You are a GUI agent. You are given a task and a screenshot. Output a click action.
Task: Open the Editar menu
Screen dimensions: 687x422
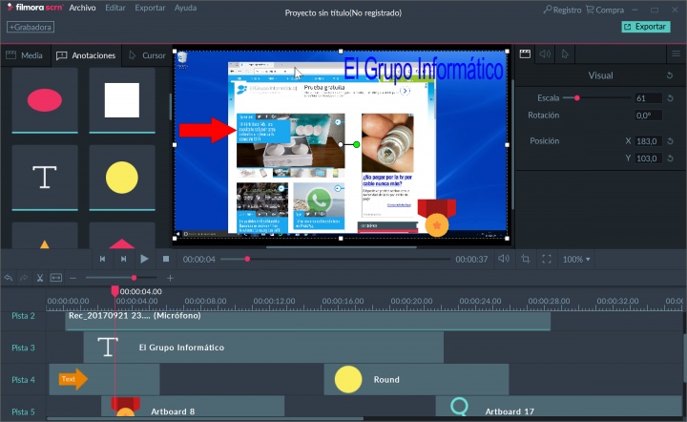(115, 8)
